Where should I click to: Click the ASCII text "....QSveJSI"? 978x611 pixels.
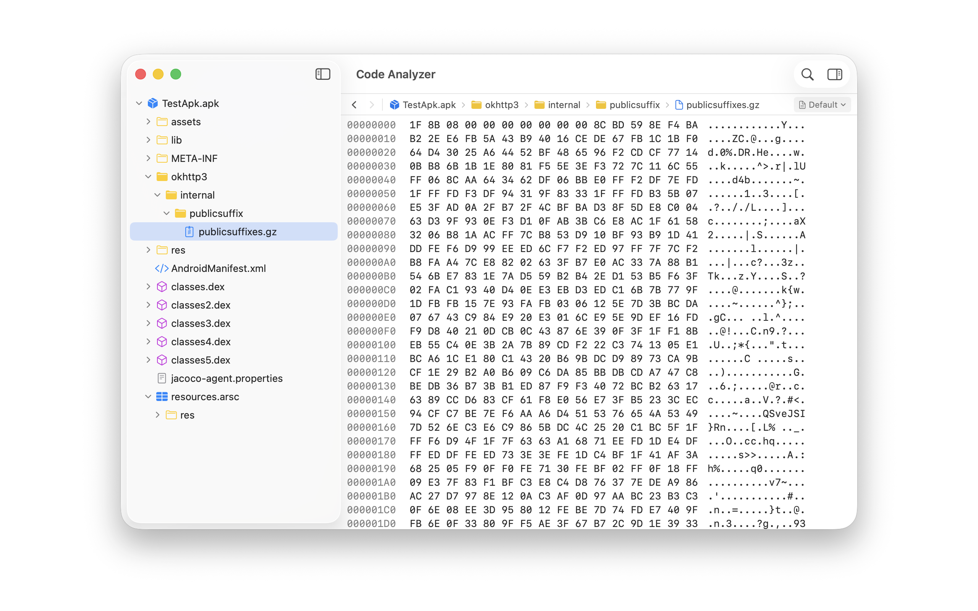(x=756, y=414)
